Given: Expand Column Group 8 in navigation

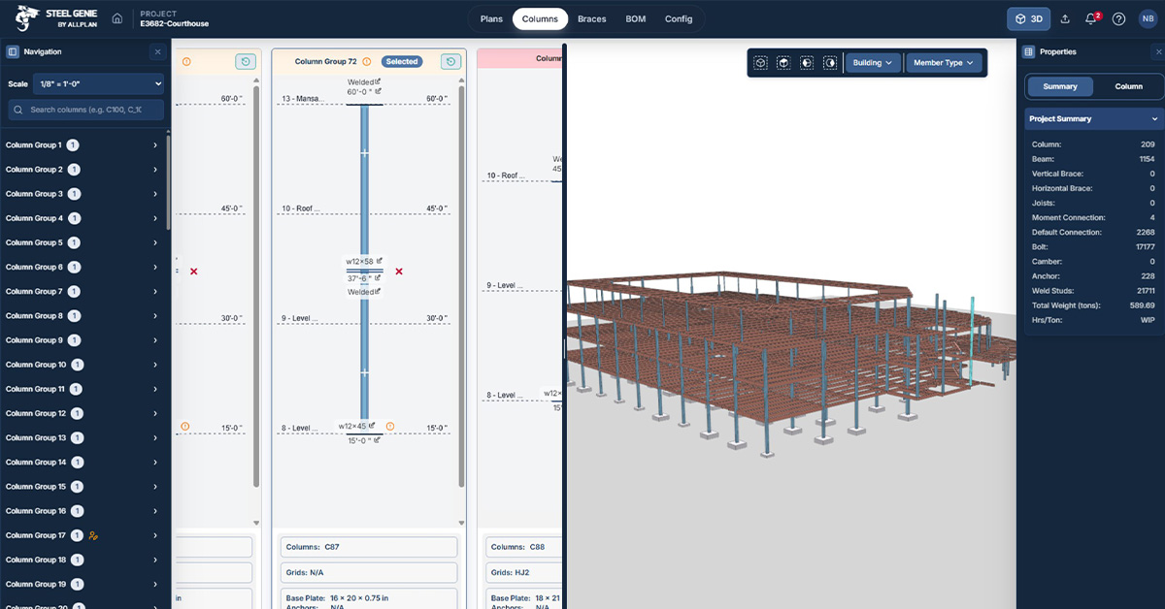Looking at the screenshot, I should 155,316.
